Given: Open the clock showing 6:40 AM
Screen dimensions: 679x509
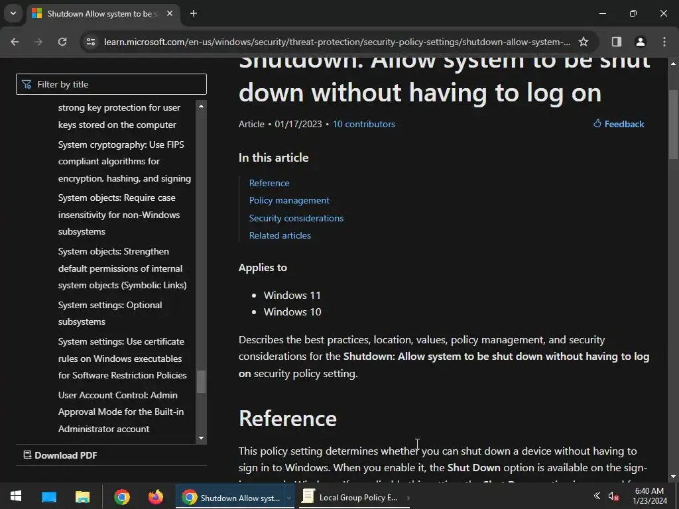Looking at the screenshot, I should coord(650,496).
